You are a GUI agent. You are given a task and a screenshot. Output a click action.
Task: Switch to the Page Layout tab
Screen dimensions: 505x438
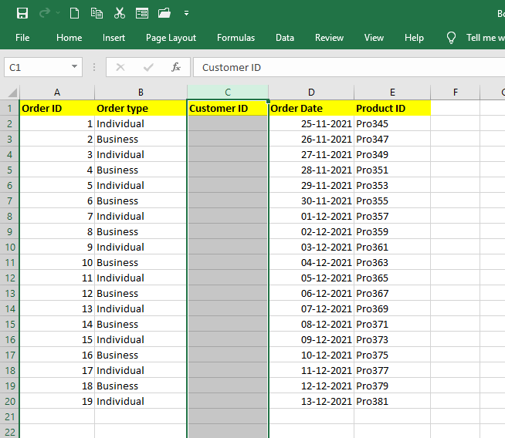171,38
